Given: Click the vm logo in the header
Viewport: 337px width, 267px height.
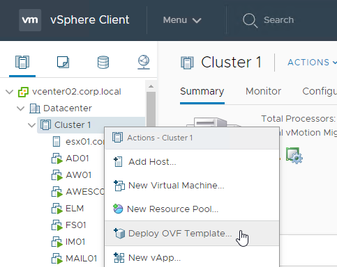Looking at the screenshot, I should pyautogui.click(x=30, y=20).
